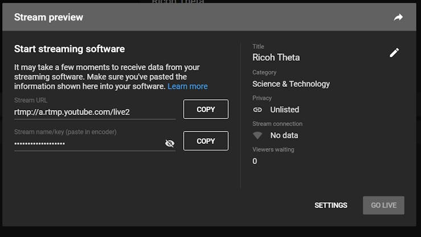The height and width of the screenshot is (237, 421).
Task: Click the No data connection status
Action: [x=284, y=136]
